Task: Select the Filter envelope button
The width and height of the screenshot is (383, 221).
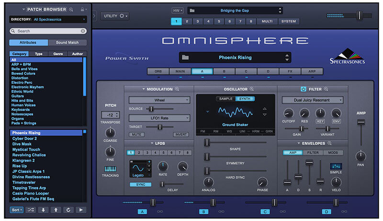Action: coord(313,153)
